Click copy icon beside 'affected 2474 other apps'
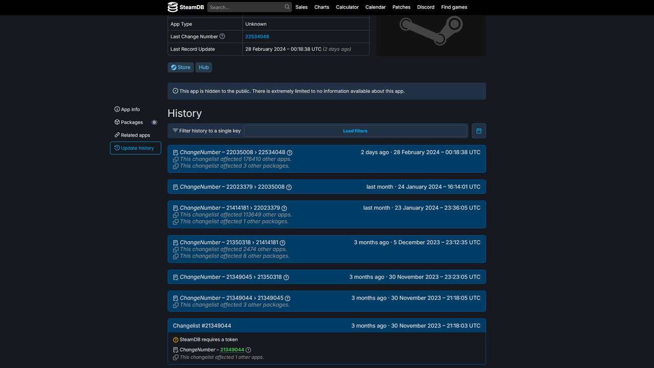Image resolution: width=654 pixels, height=368 pixels. pyautogui.click(x=176, y=249)
